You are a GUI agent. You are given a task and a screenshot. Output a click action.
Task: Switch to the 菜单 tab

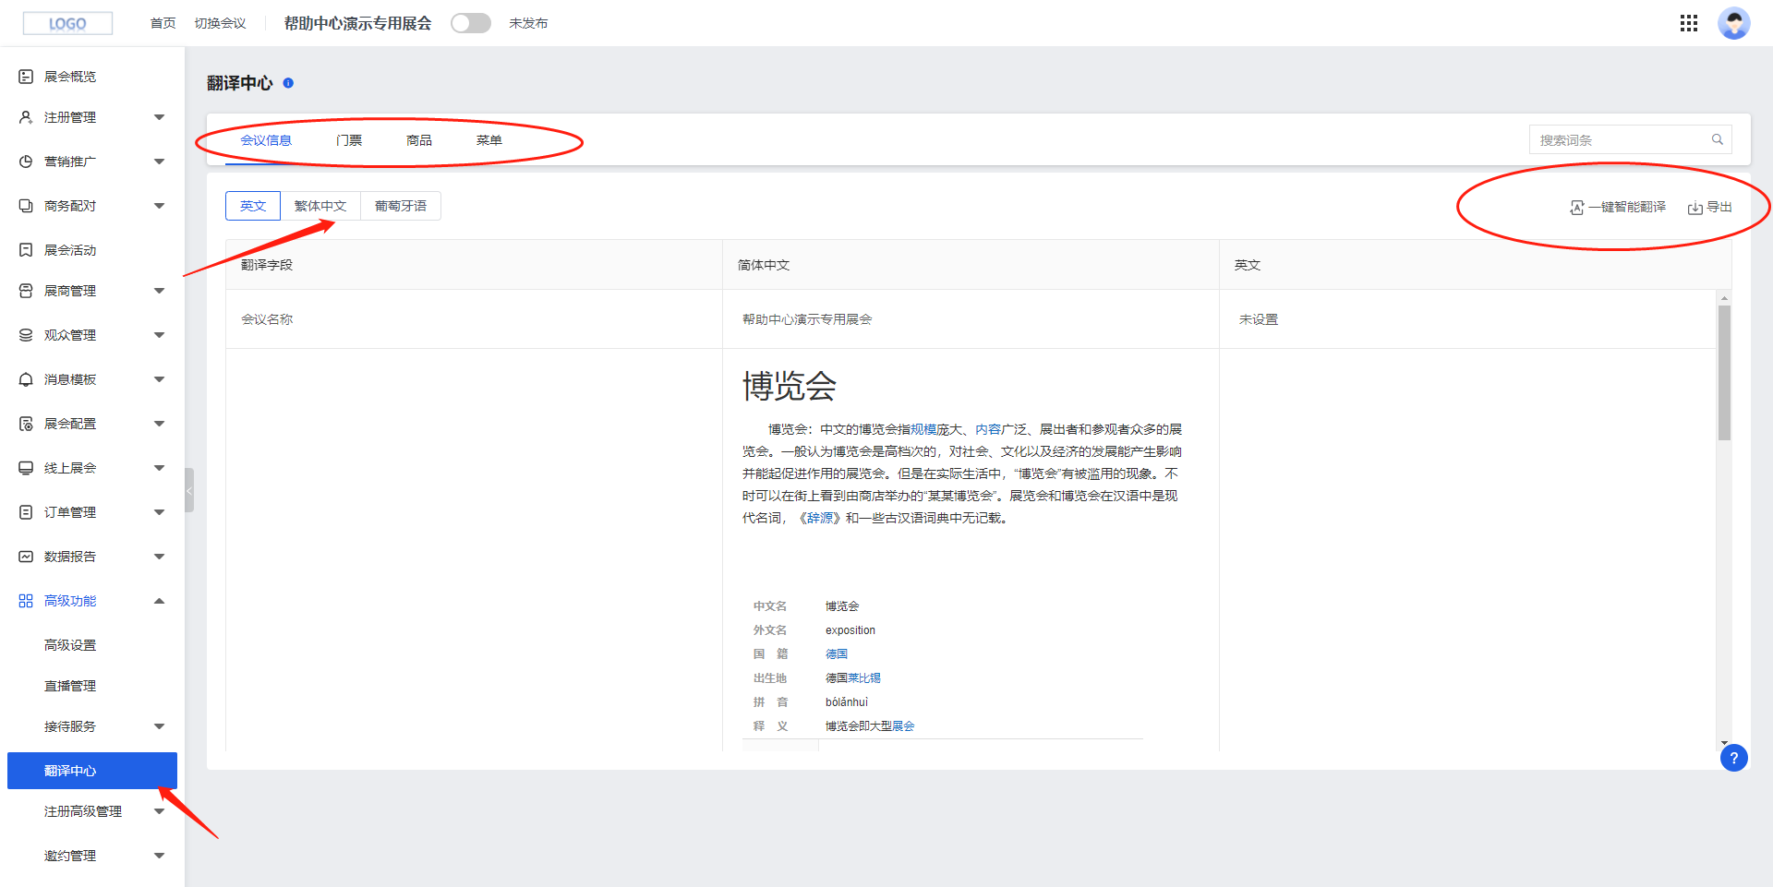(x=488, y=140)
